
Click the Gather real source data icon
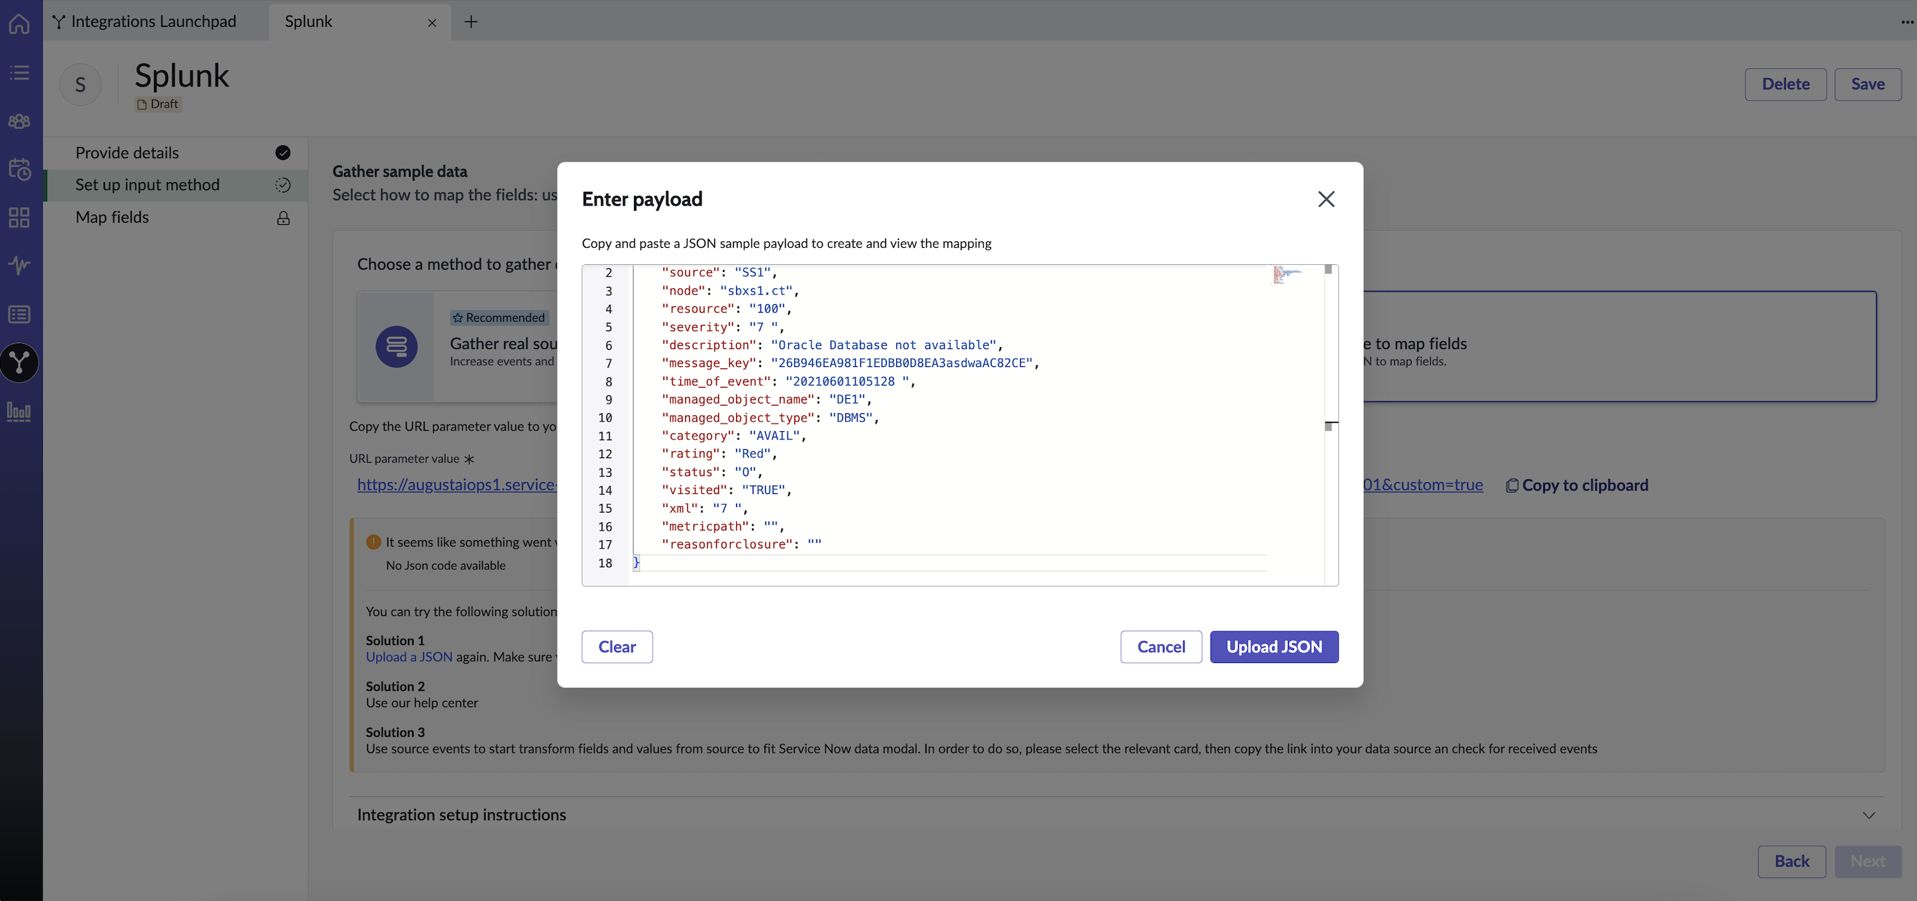pos(396,346)
